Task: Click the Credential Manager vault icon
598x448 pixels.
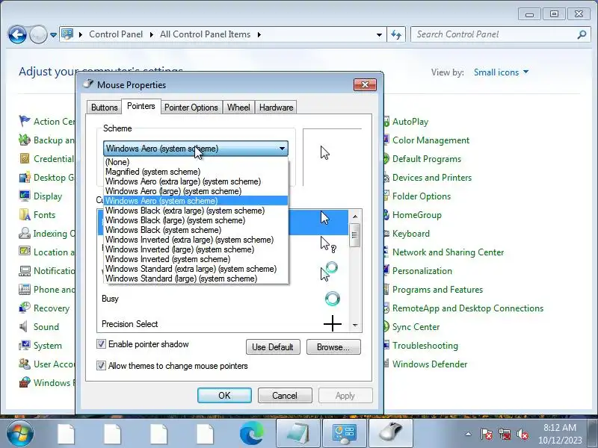Action: coord(25,158)
